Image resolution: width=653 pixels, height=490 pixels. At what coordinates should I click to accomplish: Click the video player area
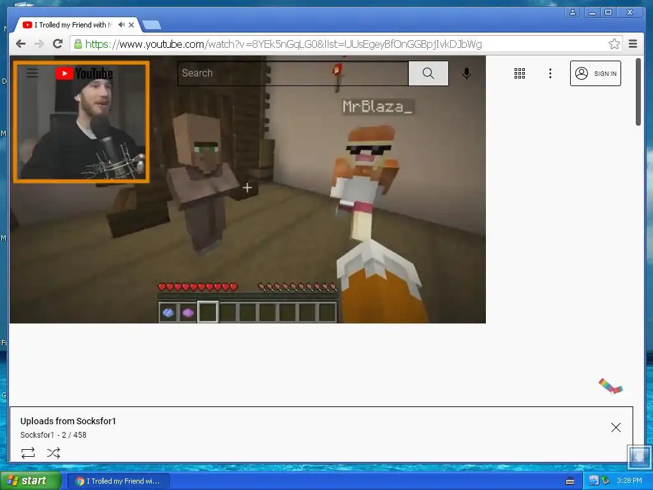(x=247, y=189)
